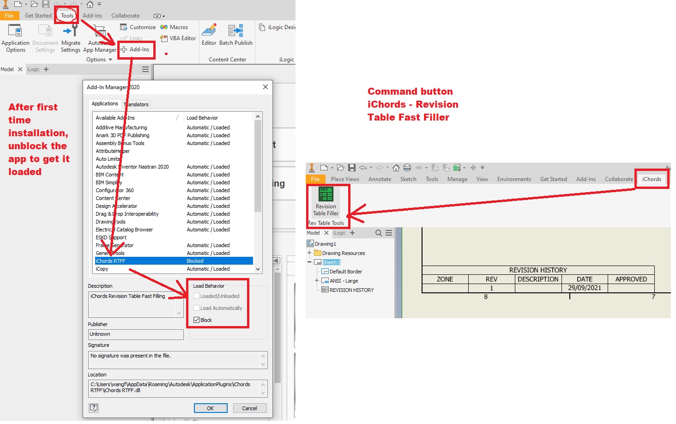Select the Applications tab in the Add-In Manager
Screen dimensions: 676x424
click(x=105, y=104)
